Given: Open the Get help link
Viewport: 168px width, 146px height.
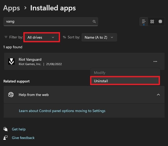Looking at the screenshot, I should [19, 129].
